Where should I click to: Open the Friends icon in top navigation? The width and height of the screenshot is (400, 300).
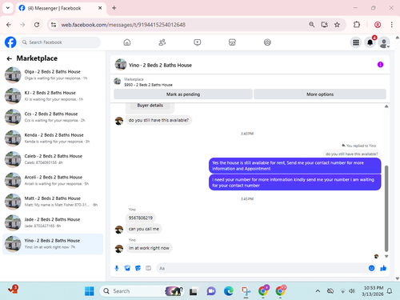click(162, 42)
